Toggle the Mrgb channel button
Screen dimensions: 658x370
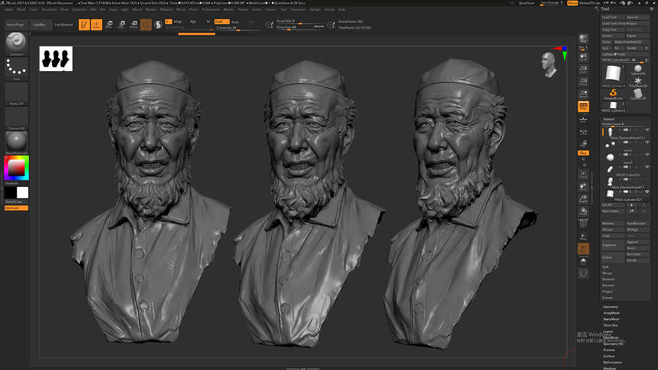pos(178,22)
